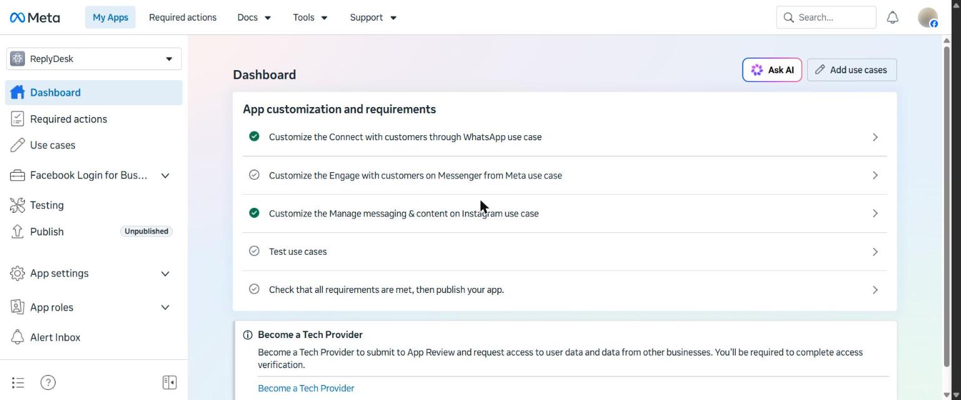Viewport: 961px width, 400px height.
Task: Open the list view icon at sidebar bottom
Action: [x=18, y=382]
